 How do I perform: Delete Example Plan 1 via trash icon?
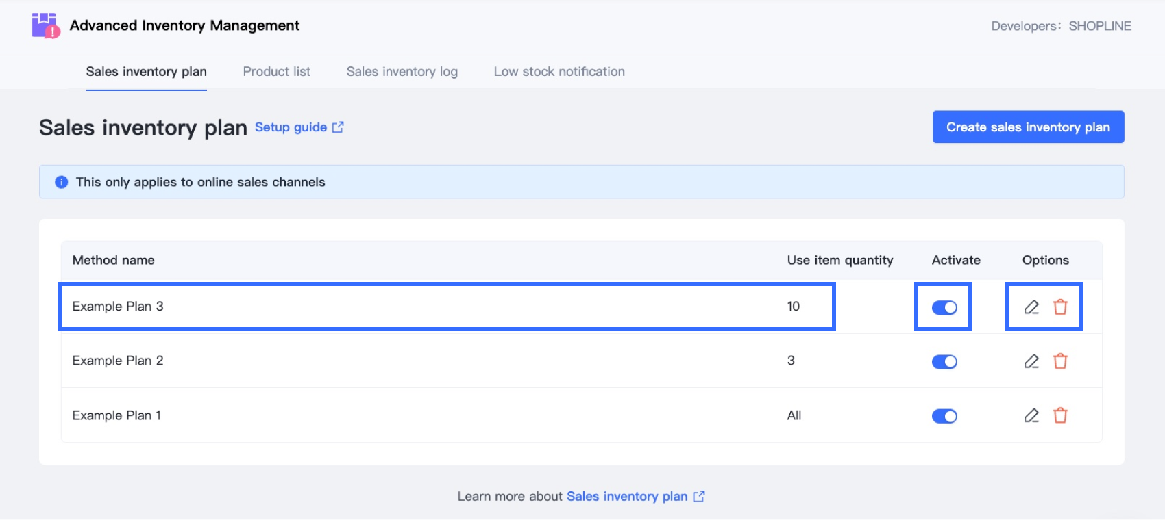point(1060,415)
